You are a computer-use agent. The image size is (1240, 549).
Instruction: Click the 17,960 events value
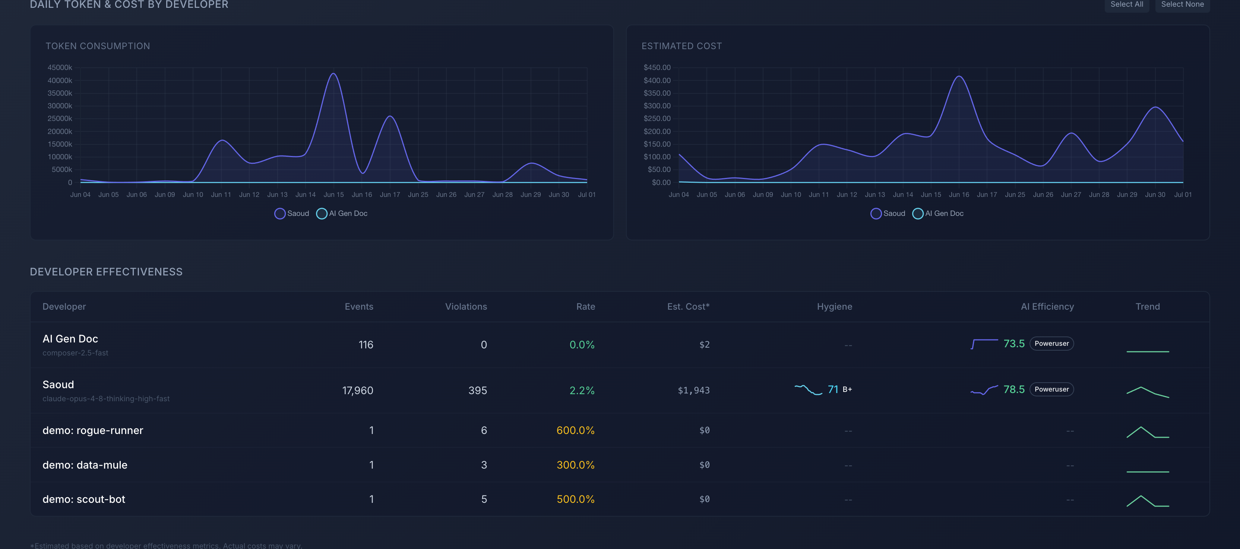(358, 390)
